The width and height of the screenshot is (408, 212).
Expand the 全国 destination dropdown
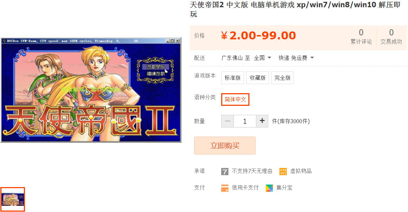coord(262,58)
